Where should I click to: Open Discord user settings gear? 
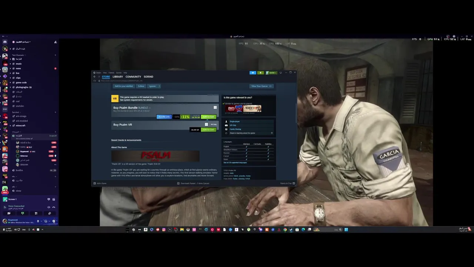[x=53, y=221]
